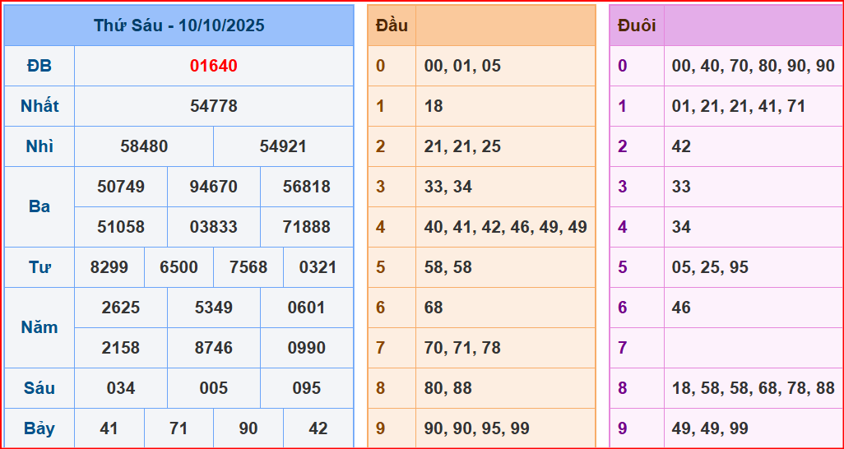The height and width of the screenshot is (449, 844).
Task: Select row digit 4 in the Đầu table
Action: 381,227
